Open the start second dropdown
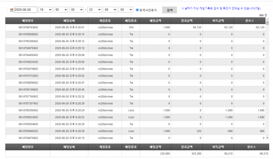The image size is (273, 159). (76, 10)
